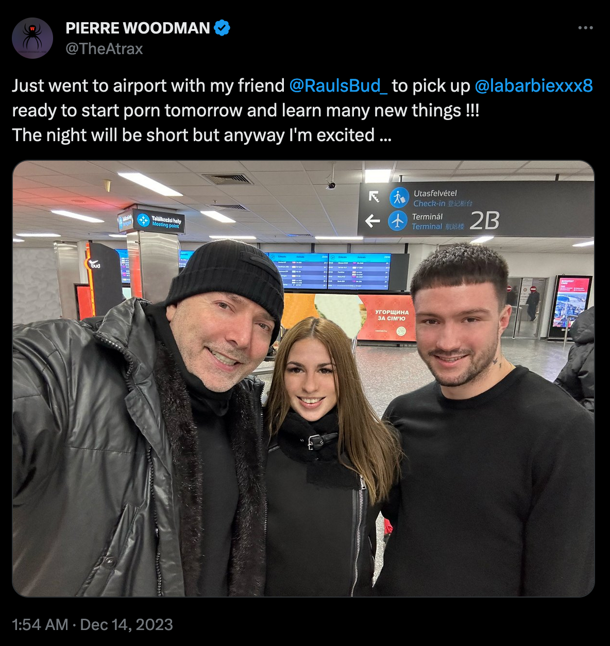Click the diagonal arrow on the check-in sign
The image size is (610, 646).
[x=374, y=196]
